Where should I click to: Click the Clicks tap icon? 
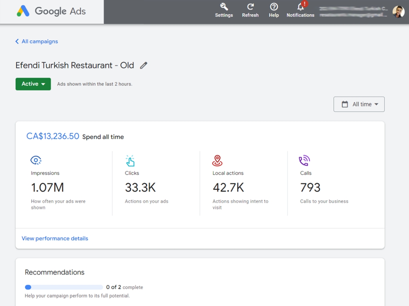pyautogui.click(x=131, y=160)
